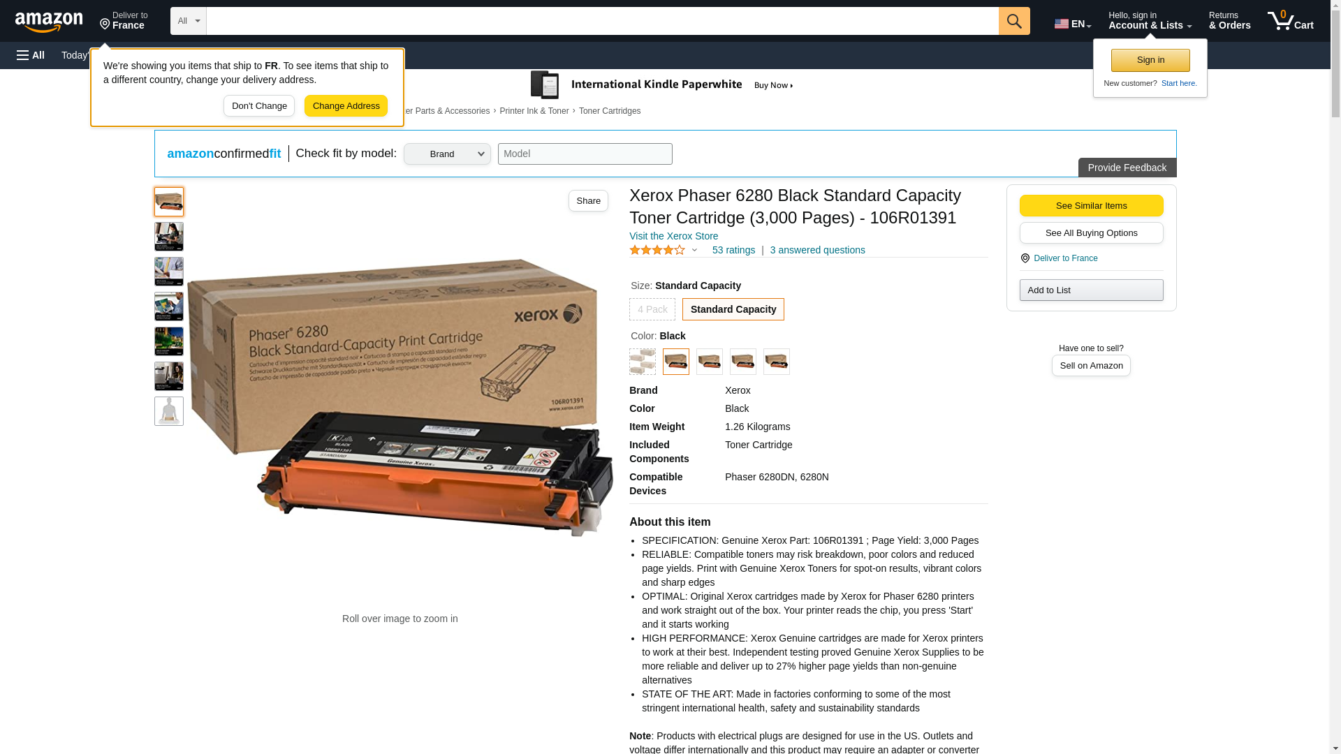Click the star rating icons
This screenshot has height=754, width=1341.
tap(657, 250)
